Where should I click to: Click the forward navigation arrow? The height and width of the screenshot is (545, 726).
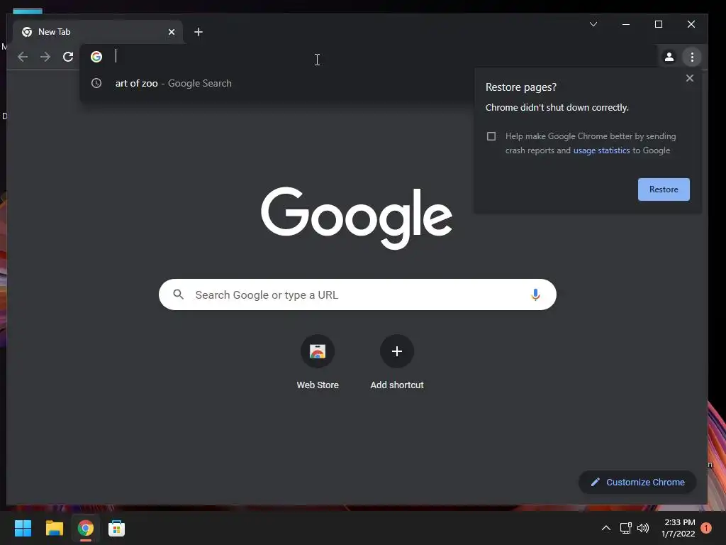click(45, 57)
